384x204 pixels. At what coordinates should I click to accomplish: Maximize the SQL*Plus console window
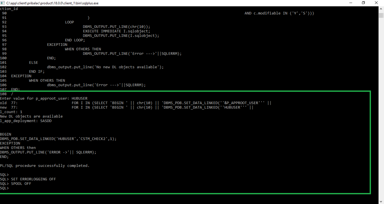click(x=363, y=3)
